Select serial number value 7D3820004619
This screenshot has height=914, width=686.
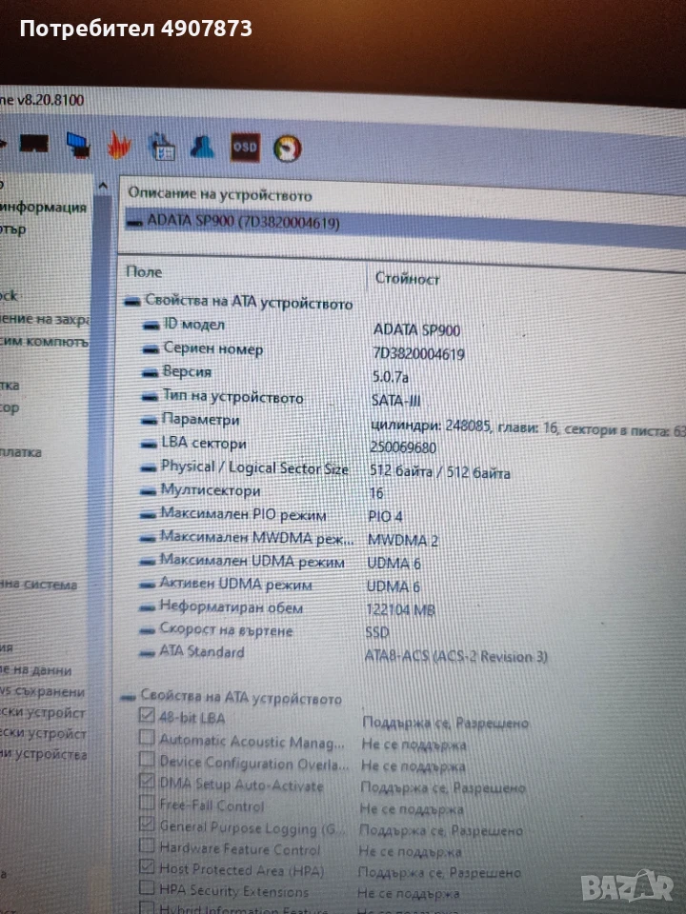coord(418,354)
